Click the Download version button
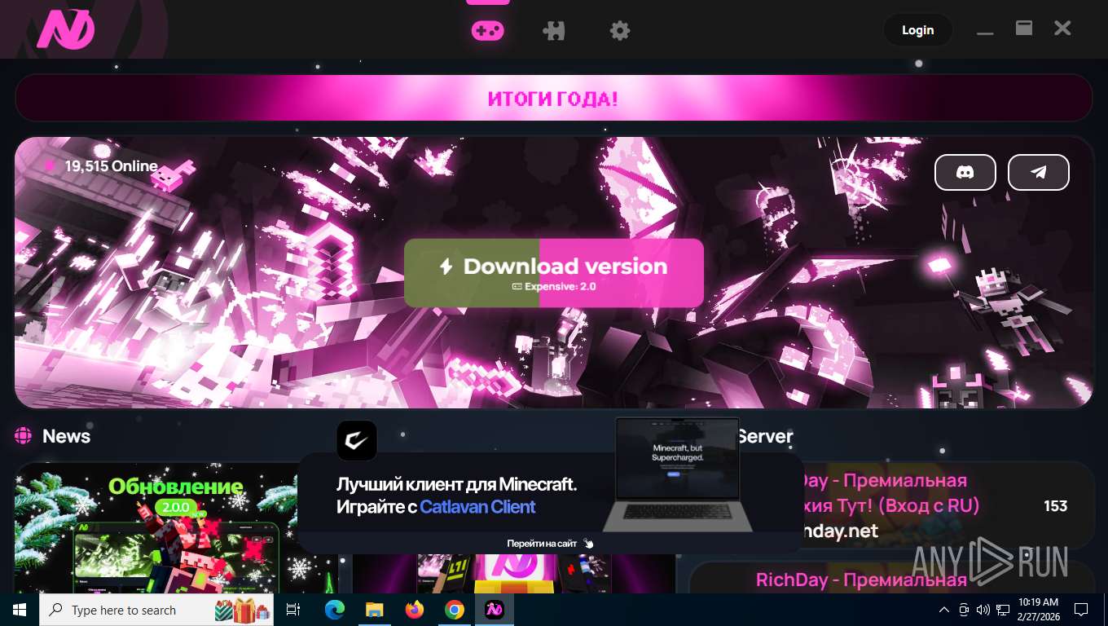The width and height of the screenshot is (1108, 626). 554,273
